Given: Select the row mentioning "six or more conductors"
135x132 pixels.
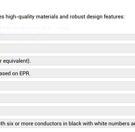Looking at the screenshot, I should click(x=67, y=123).
